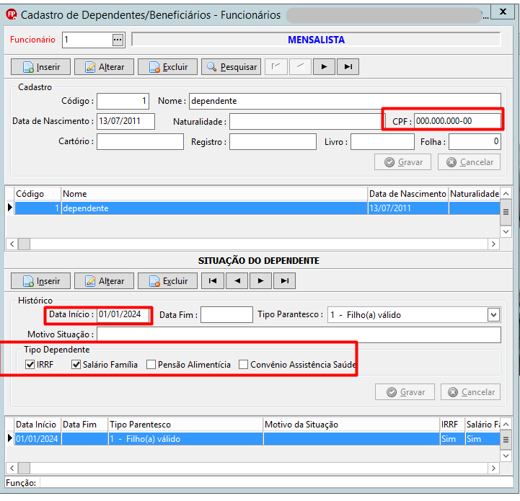Click the Motivo Situação input field

299,335
